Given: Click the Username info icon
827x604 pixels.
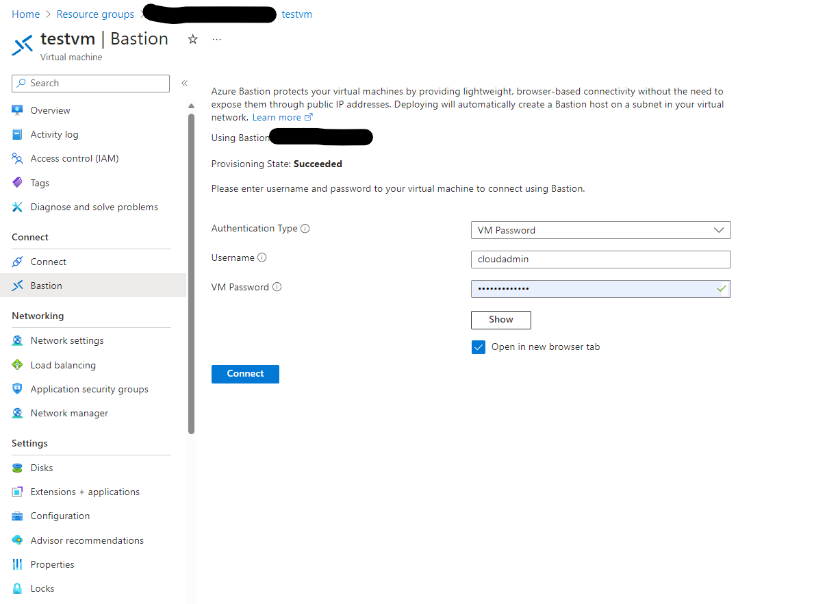Looking at the screenshot, I should [262, 258].
